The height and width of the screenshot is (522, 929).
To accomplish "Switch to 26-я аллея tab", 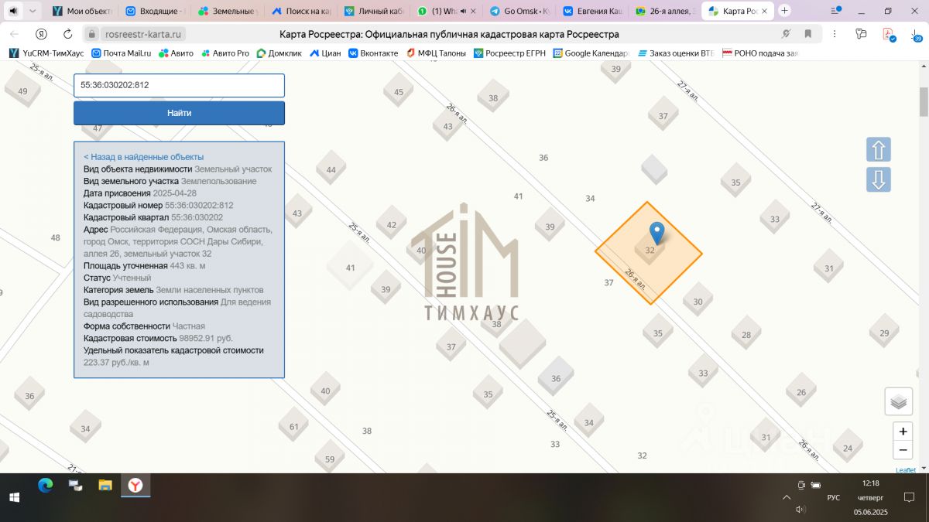I will pyautogui.click(x=666, y=12).
